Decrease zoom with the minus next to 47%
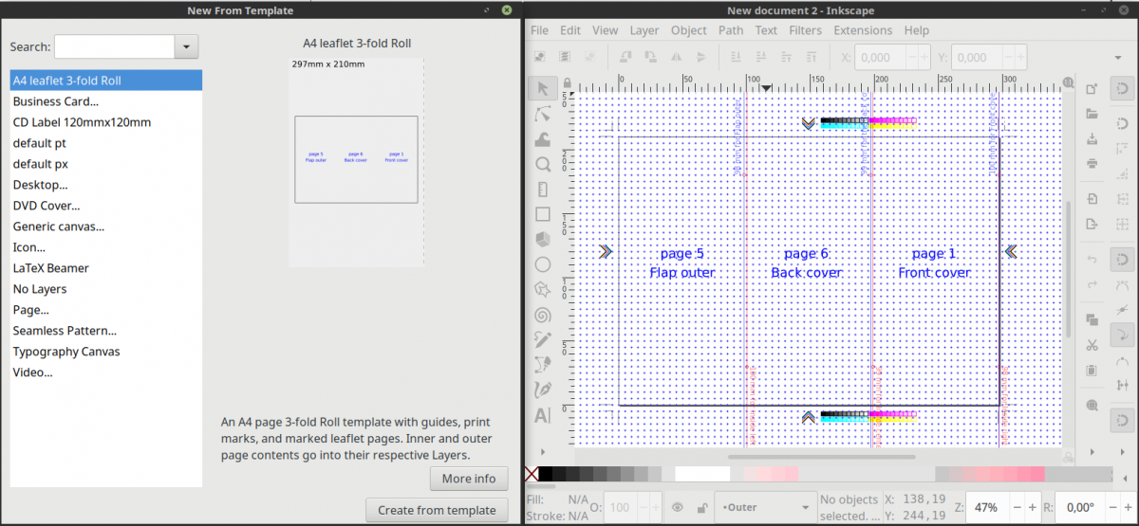 pyautogui.click(x=1018, y=507)
